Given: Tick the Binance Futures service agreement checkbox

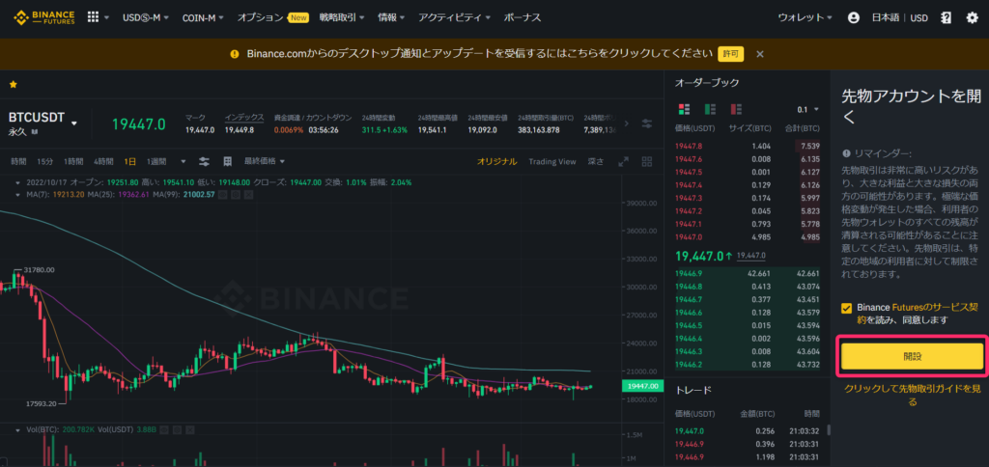Looking at the screenshot, I should (x=846, y=308).
